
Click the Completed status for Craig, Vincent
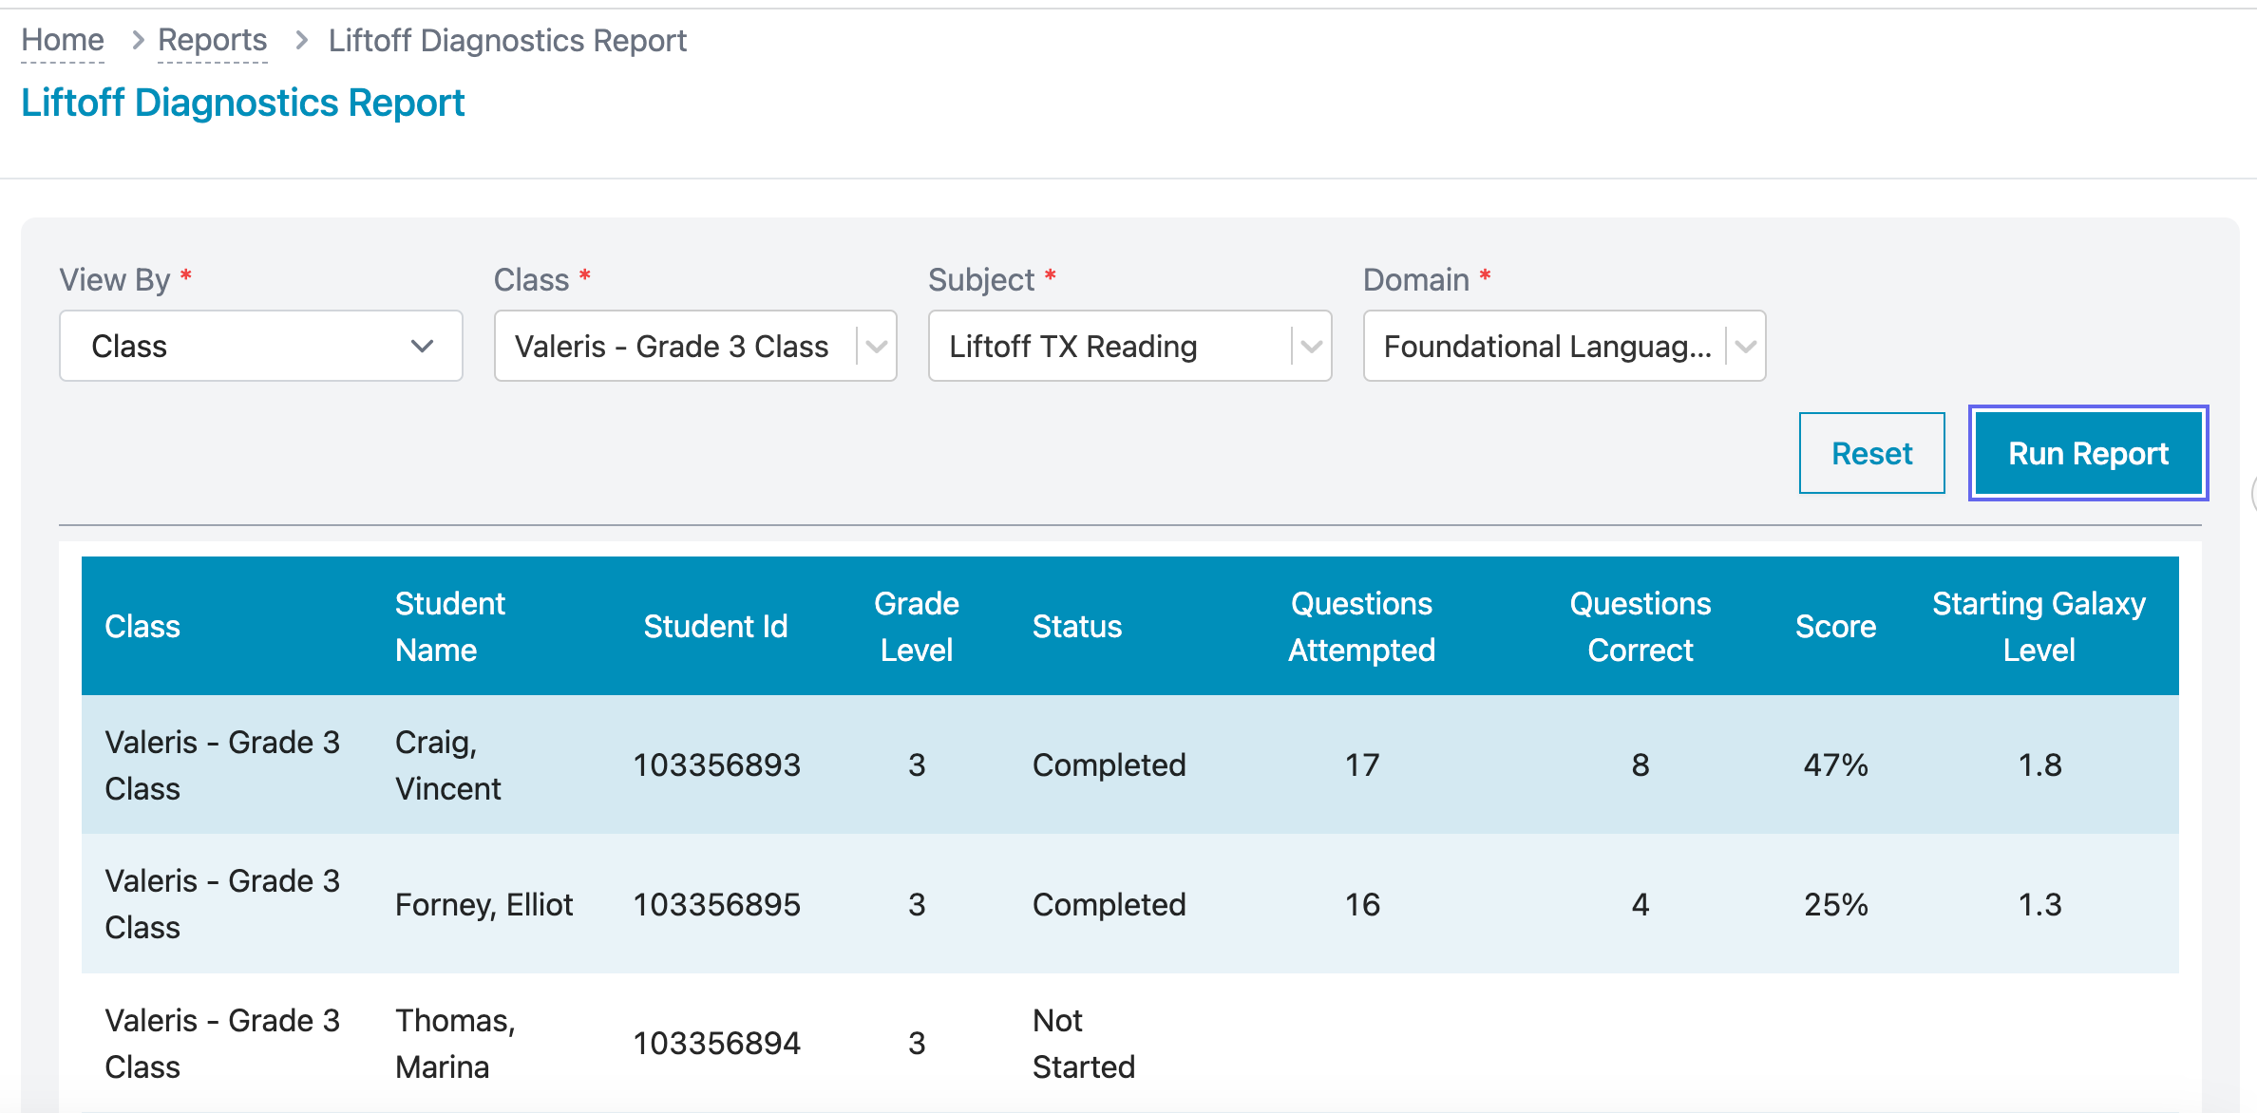[x=1110, y=765]
